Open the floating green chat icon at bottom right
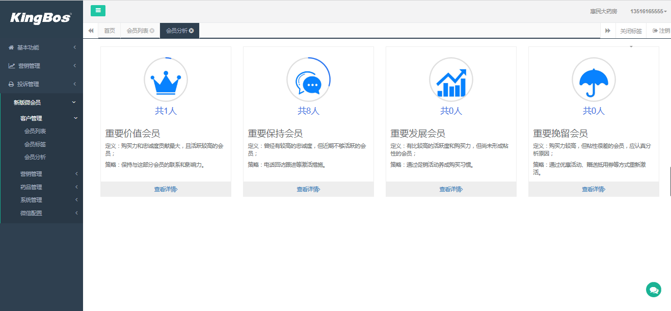Screen dimensions: 671x311 pos(654,289)
